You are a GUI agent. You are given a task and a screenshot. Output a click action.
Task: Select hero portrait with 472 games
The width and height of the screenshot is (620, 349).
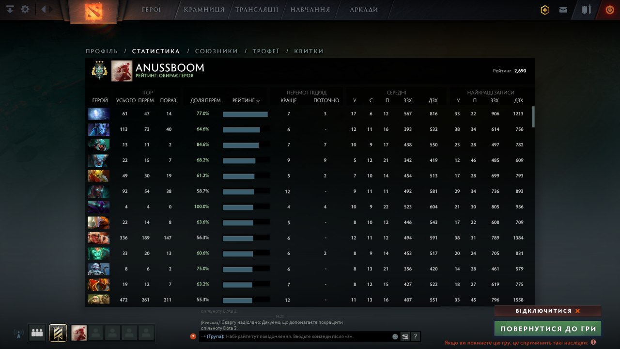[98, 299]
